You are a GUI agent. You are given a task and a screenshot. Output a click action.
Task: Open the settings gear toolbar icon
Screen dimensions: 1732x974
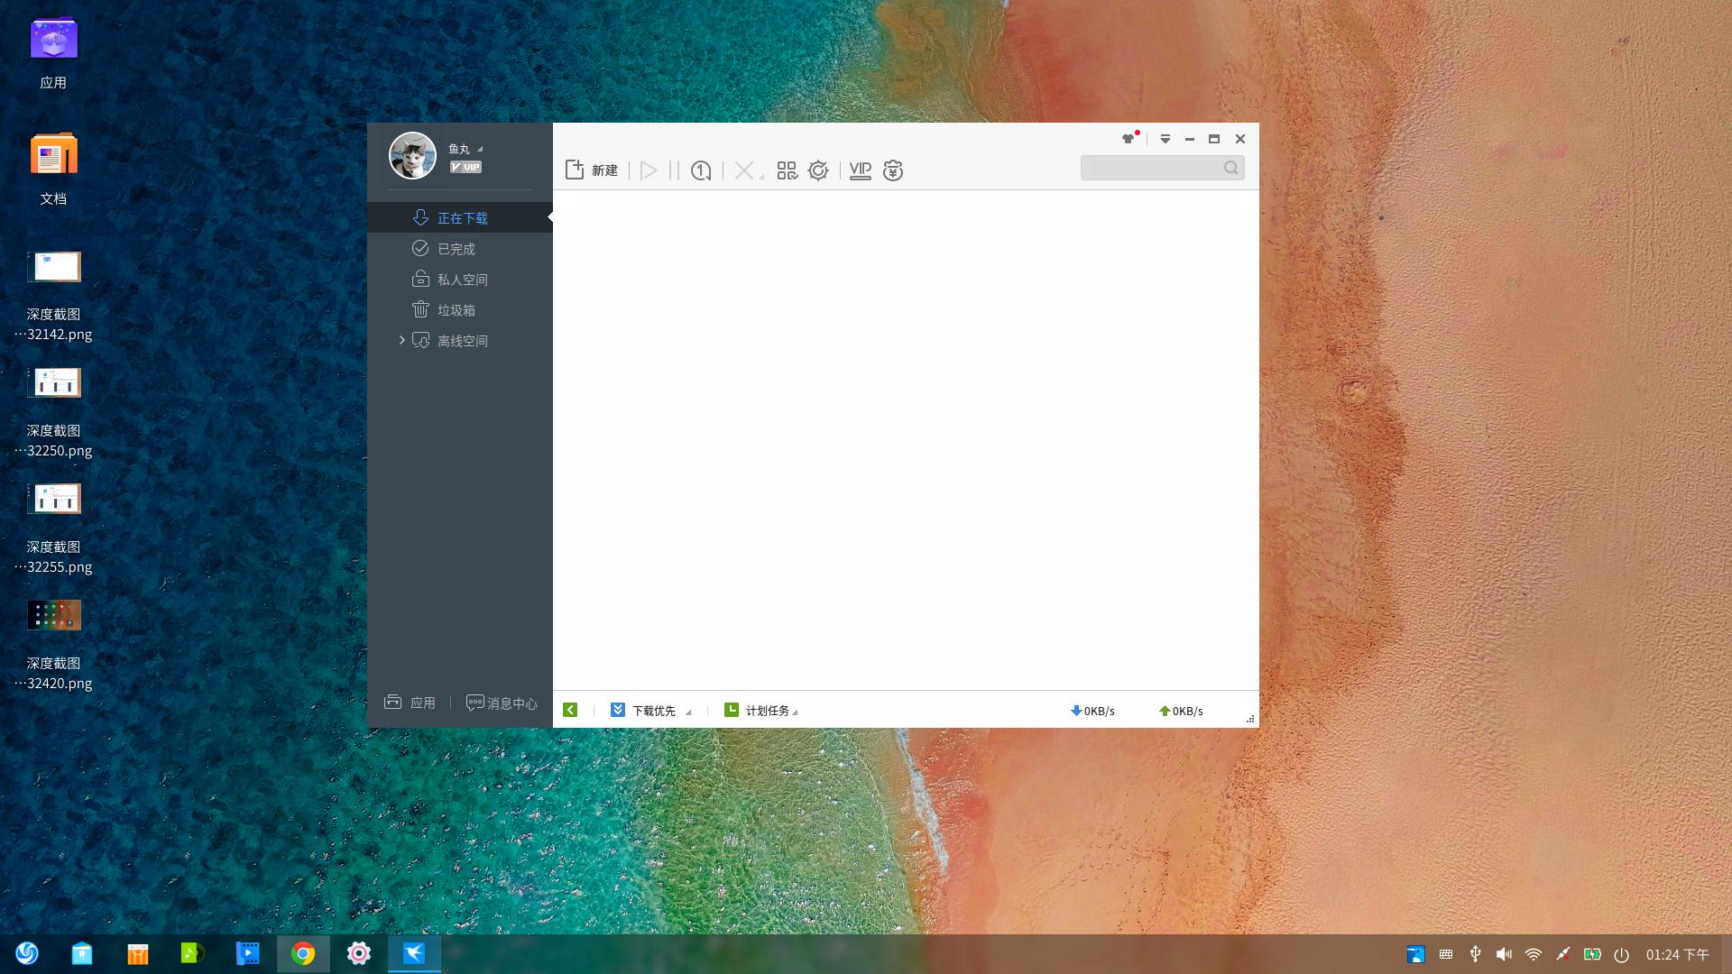point(818,170)
